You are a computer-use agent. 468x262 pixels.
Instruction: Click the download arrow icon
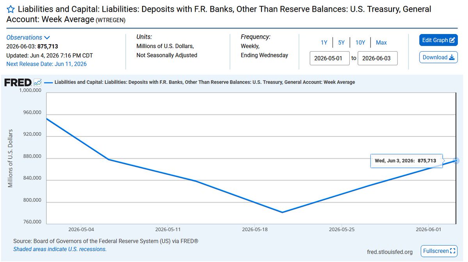click(452, 57)
